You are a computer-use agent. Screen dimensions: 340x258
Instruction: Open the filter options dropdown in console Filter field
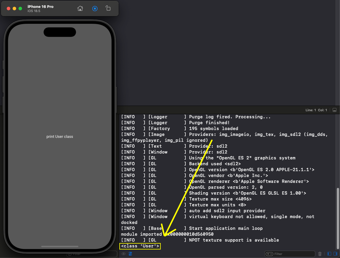point(269,254)
